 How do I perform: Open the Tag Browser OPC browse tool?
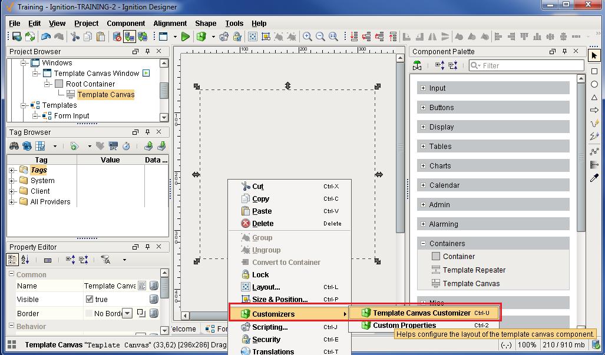tap(113, 146)
